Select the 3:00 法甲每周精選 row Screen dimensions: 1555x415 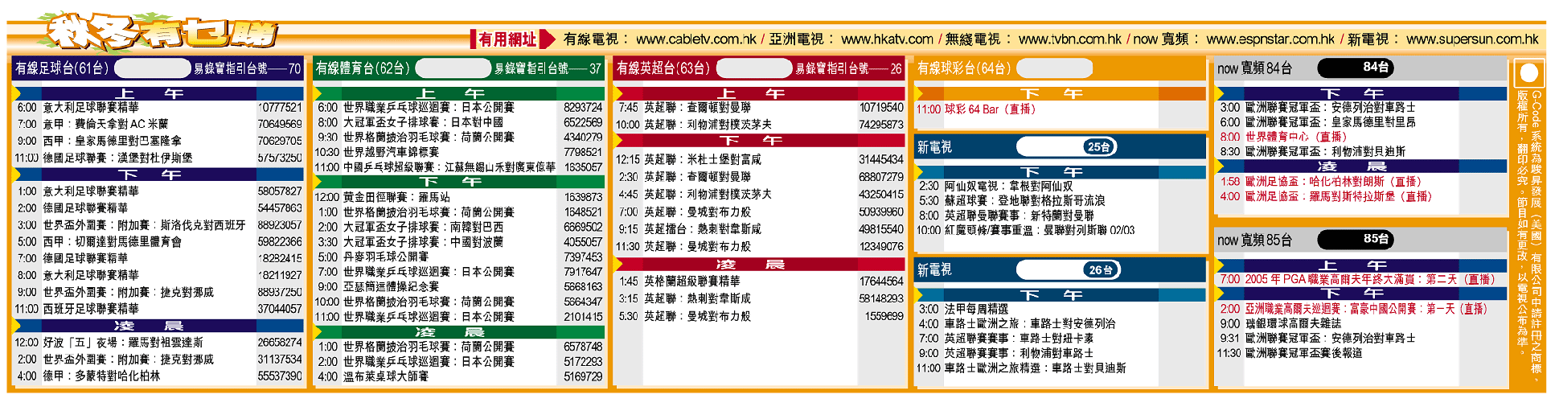(x=1060, y=309)
